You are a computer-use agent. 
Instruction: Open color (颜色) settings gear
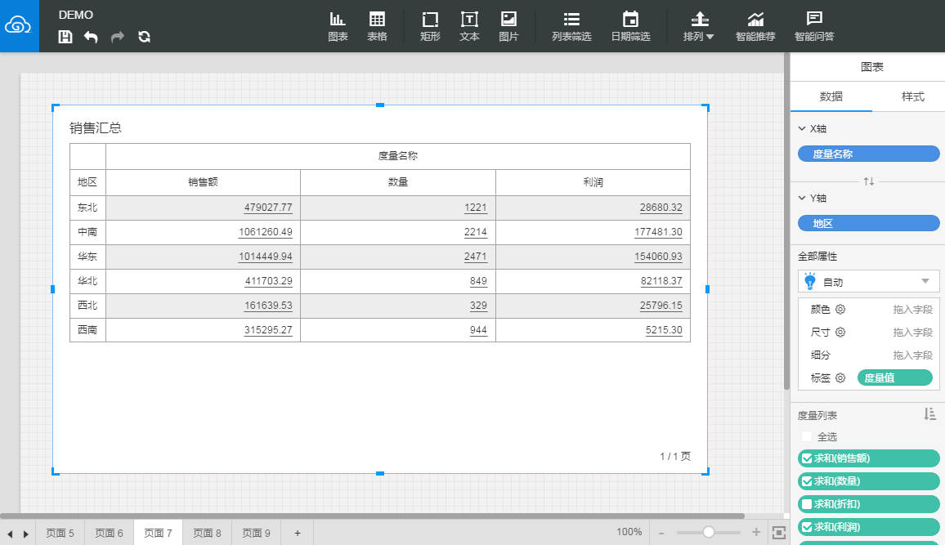[840, 309]
